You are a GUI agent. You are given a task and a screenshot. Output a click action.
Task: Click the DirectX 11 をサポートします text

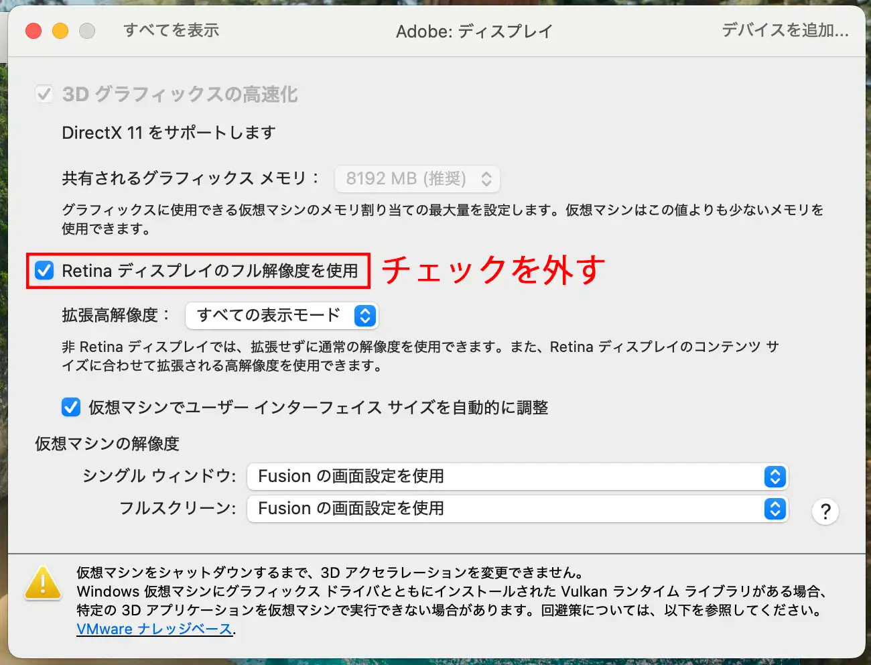pos(169,133)
